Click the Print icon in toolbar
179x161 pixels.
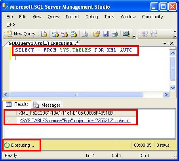114,34
